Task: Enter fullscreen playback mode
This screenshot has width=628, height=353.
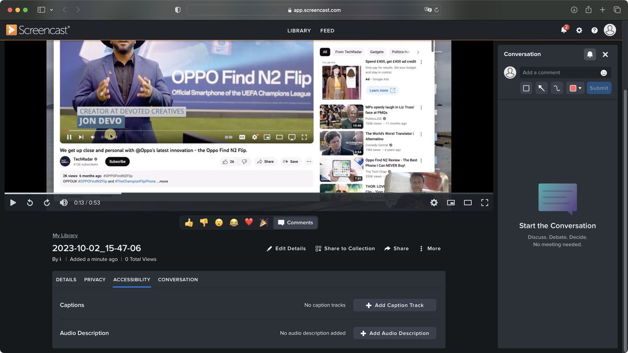Action: coord(485,202)
